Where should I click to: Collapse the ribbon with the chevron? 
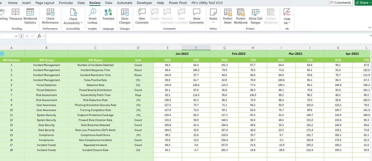[x=370, y=27]
